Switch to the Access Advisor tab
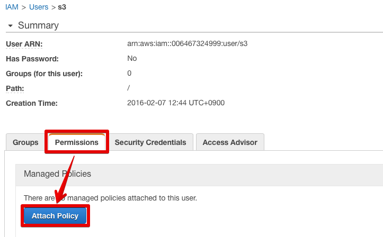This screenshot has height=237, width=383. coord(230,142)
